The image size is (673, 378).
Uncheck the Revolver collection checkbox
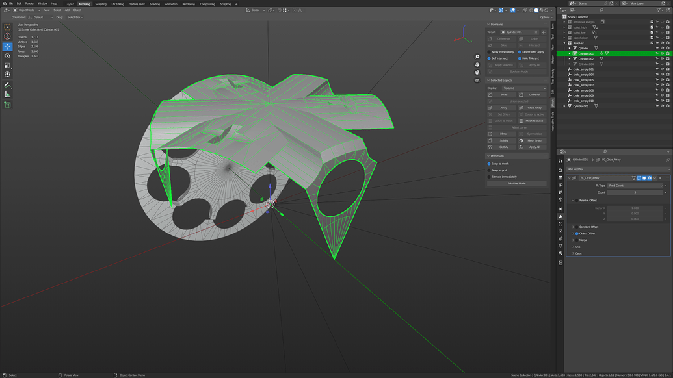(x=652, y=43)
